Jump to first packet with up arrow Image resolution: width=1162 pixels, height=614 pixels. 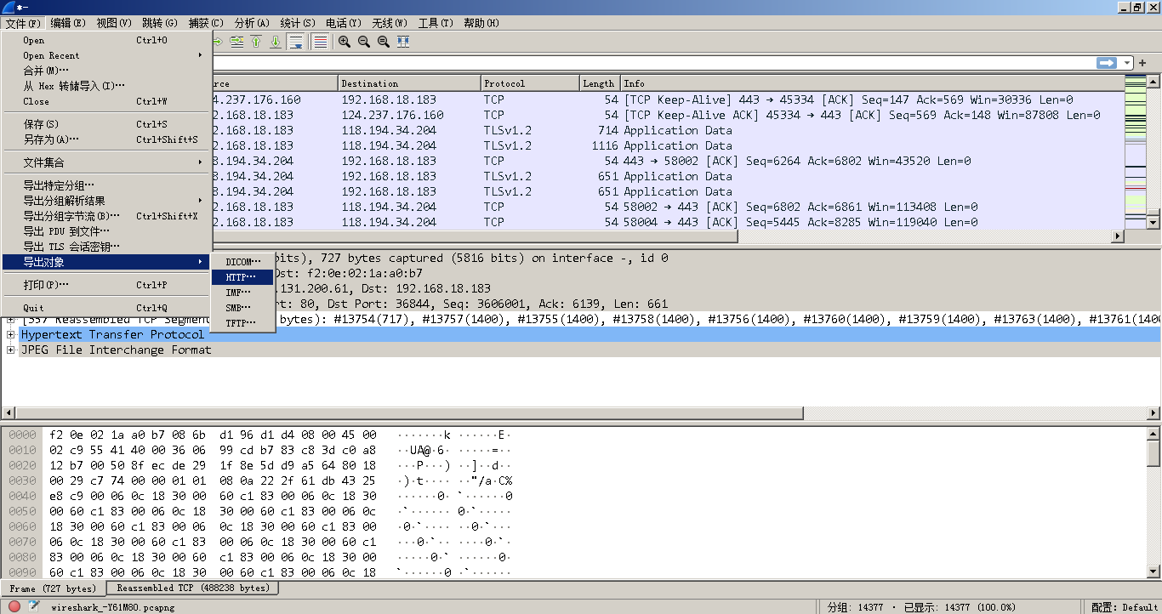point(255,41)
